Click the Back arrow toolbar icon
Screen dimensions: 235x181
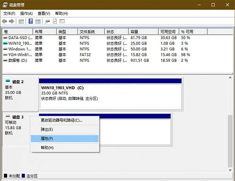point(4,21)
